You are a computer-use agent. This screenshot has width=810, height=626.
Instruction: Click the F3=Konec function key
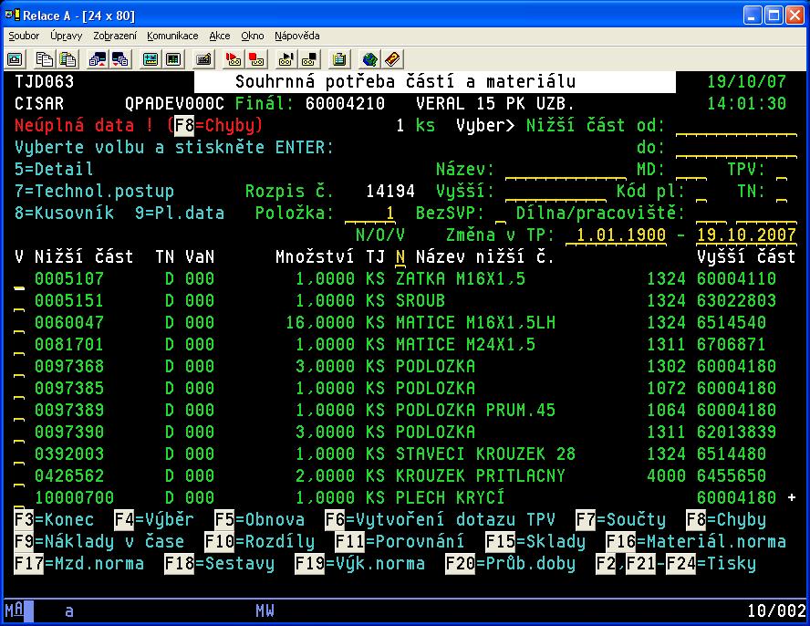coord(54,519)
